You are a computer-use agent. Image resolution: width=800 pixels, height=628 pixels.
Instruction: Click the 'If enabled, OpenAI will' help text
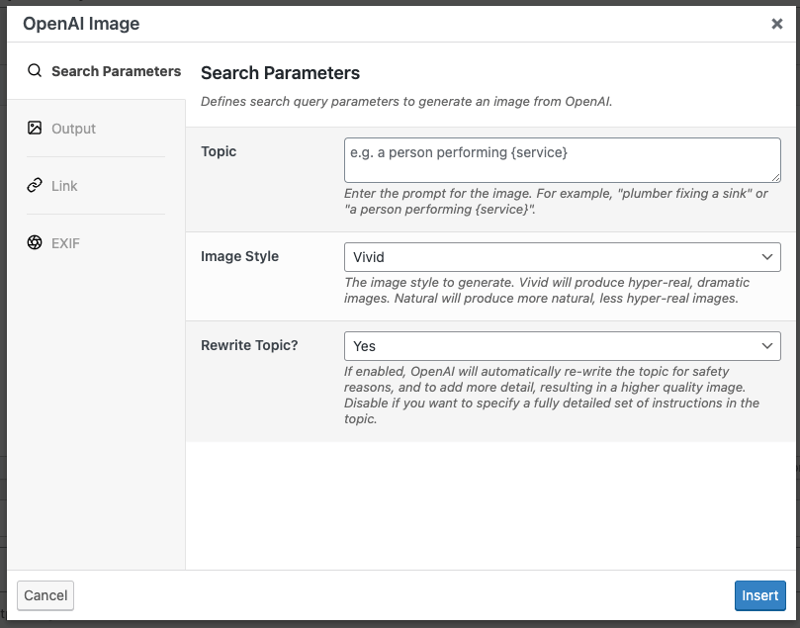point(552,396)
